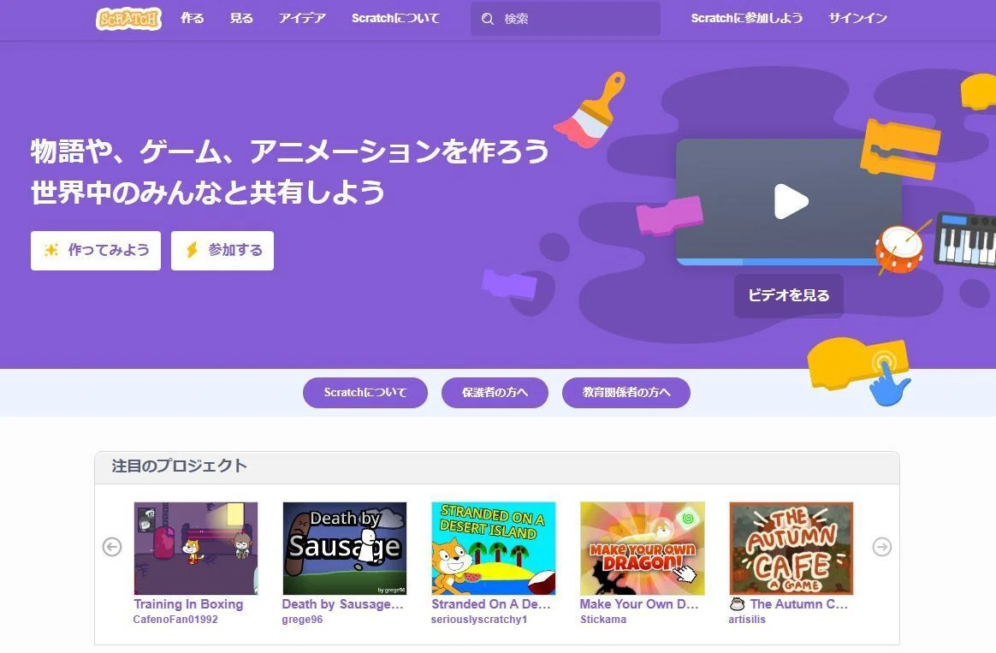Click the previous arrow in 注目のプロジェクト
Image resolution: width=996 pixels, height=653 pixels.
pyautogui.click(x=112, y=547)
